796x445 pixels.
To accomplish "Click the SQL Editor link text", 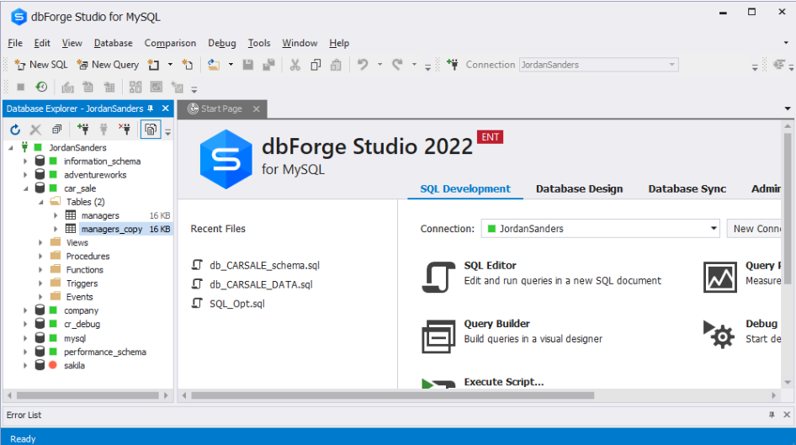I will (490, 265).
